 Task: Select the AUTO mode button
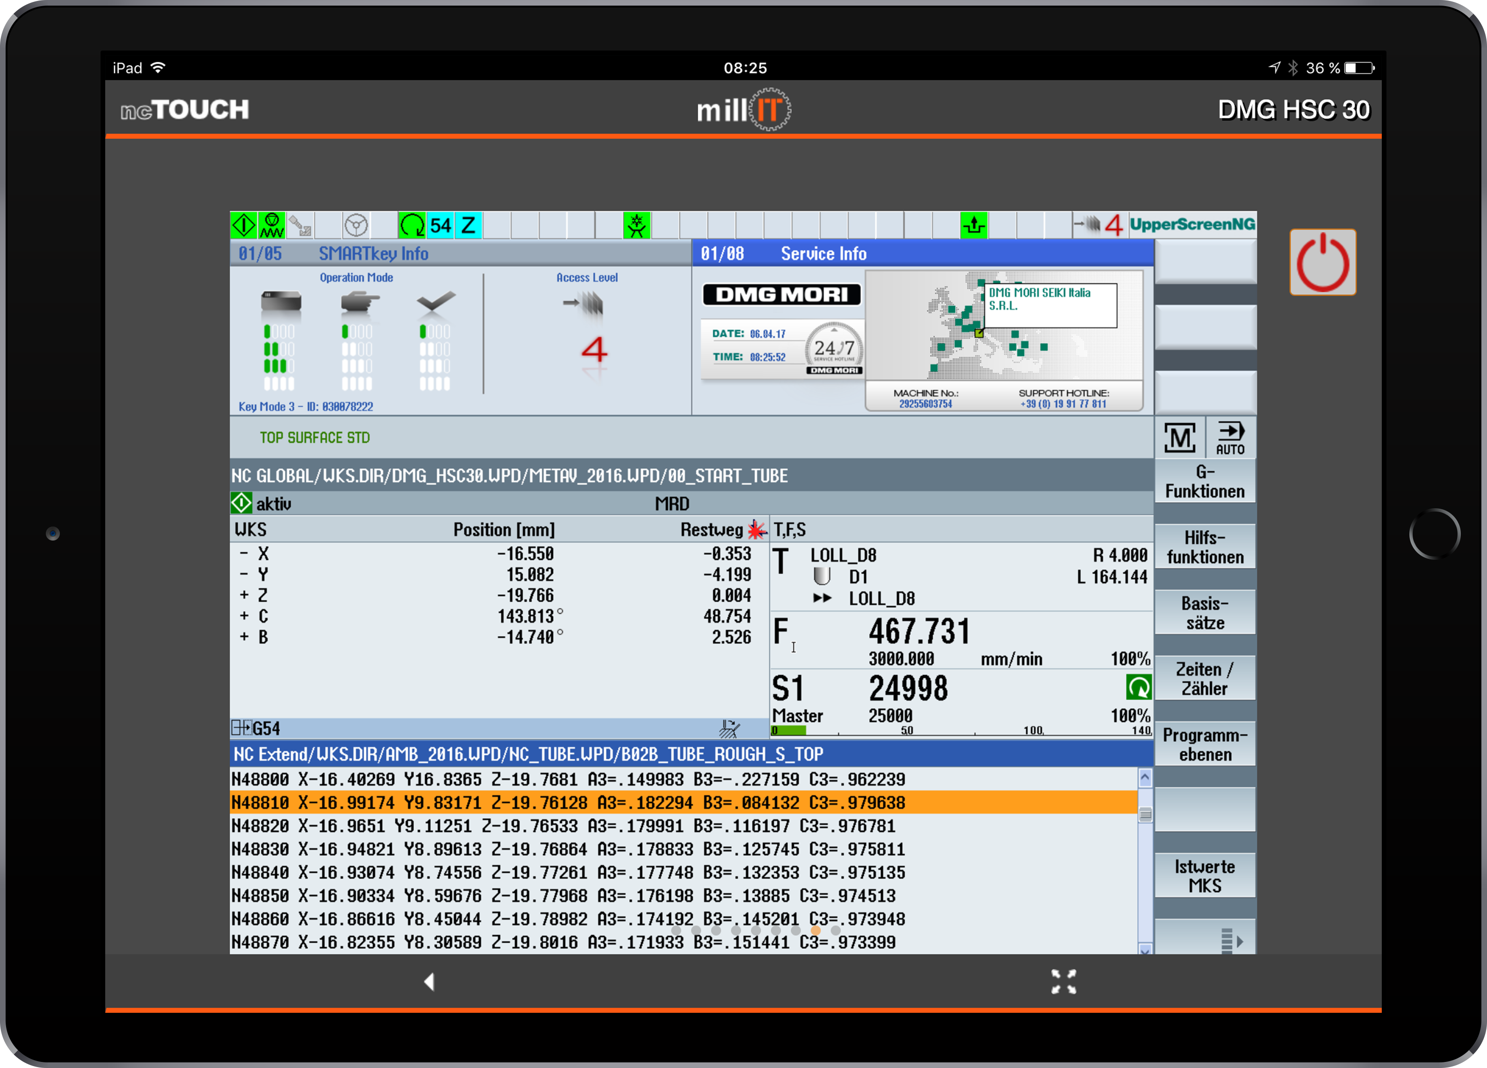tap(1230, 437)
